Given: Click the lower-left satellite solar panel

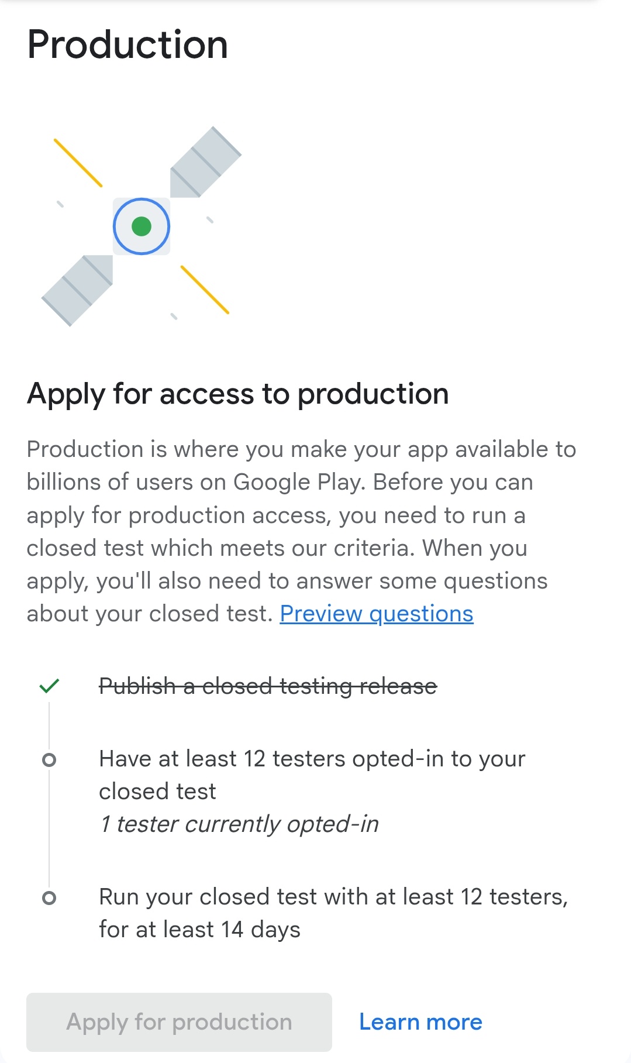Looking at the screenshot, I should [78, 290].
